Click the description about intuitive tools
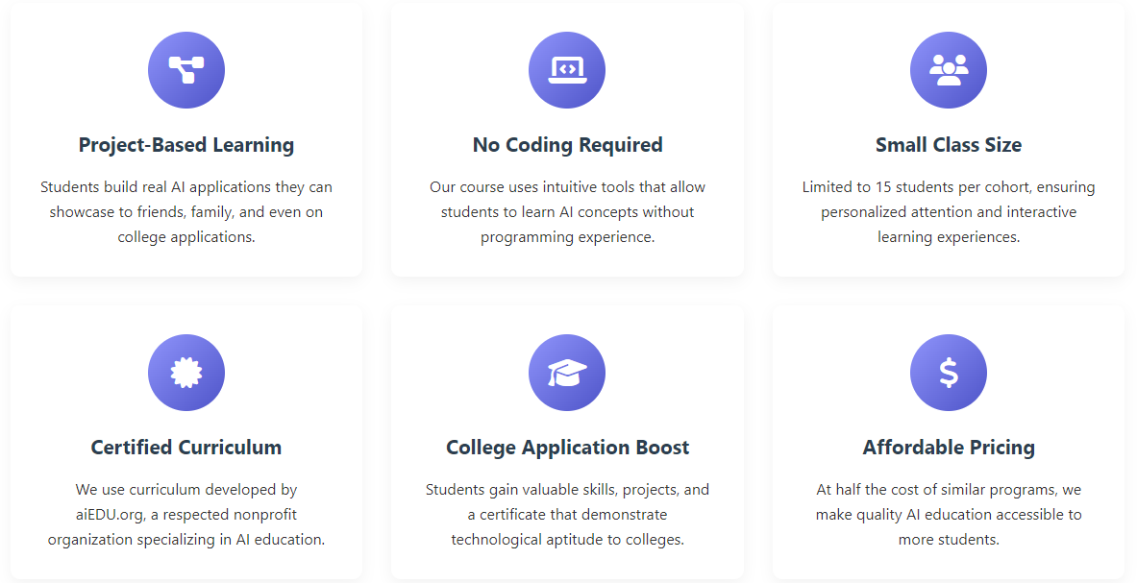 click(567, 211)
